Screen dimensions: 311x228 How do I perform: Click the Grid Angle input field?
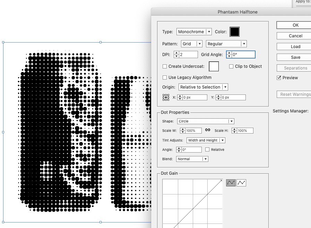tap(243, 55)
